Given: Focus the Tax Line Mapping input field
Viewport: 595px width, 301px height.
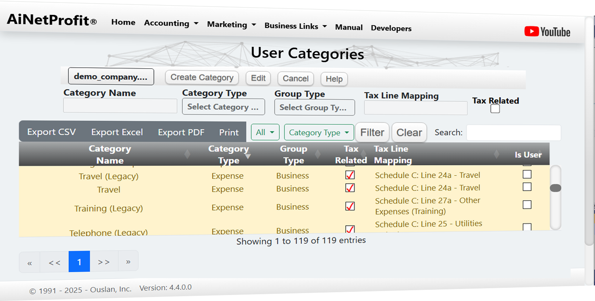Looking at the screenshot, I should coord(415,108).
